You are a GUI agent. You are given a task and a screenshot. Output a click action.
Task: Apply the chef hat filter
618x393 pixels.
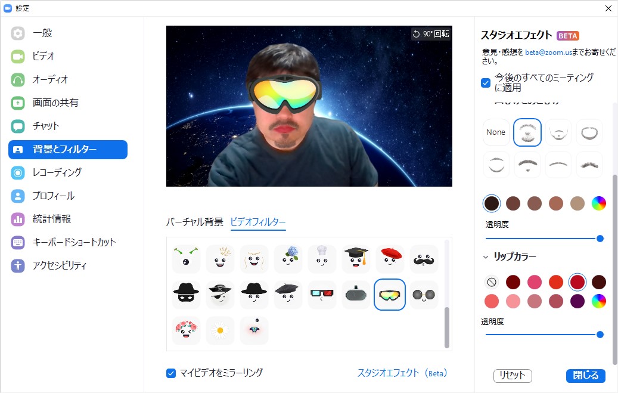point(322,258)
